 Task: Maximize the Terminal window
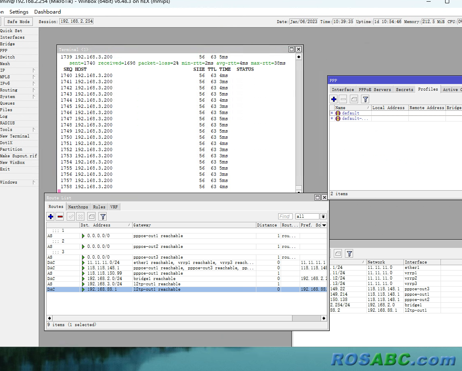tap(291, 49)
